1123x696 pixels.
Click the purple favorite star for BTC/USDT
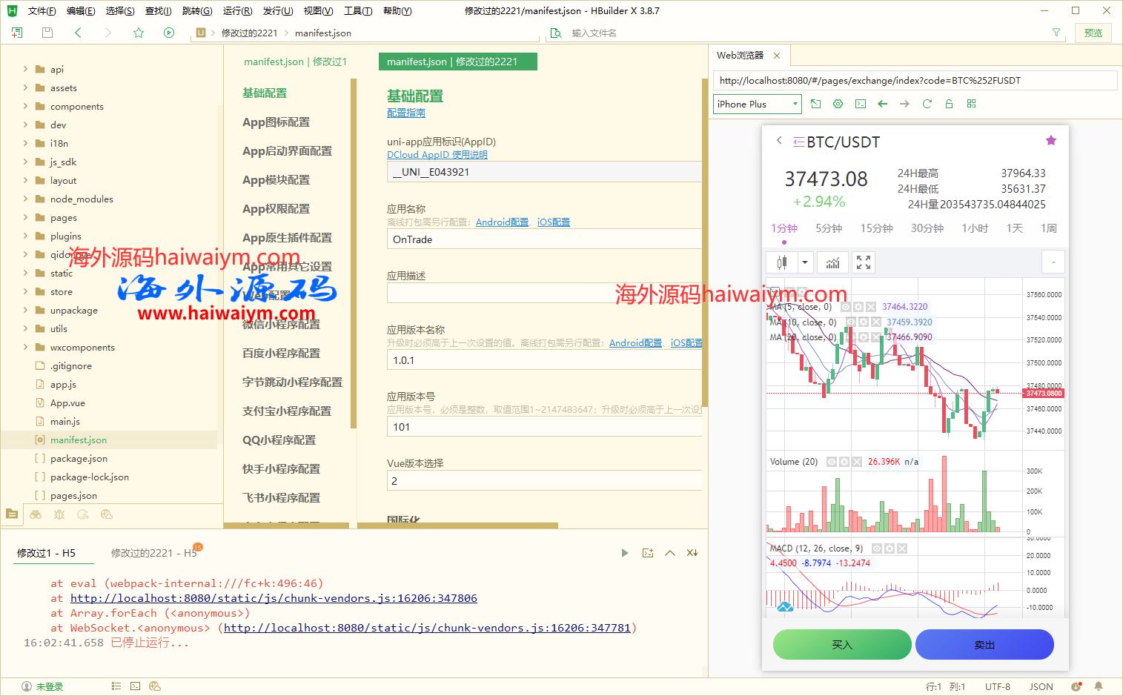click(1050, 141)
